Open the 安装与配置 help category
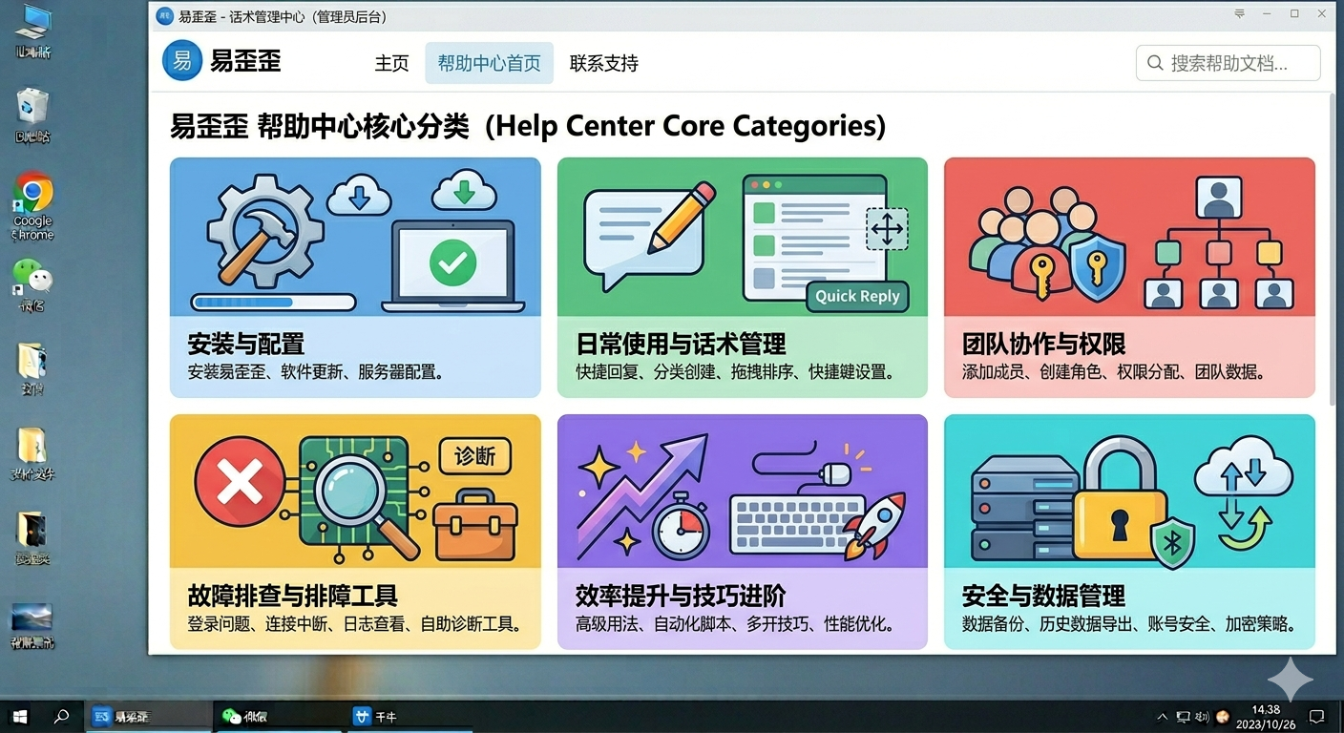Screen dimensions: 1344x733 click(355, 277)
